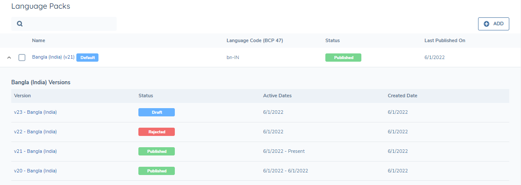
Task: Click into the search input field
Action: coord(69,24)
